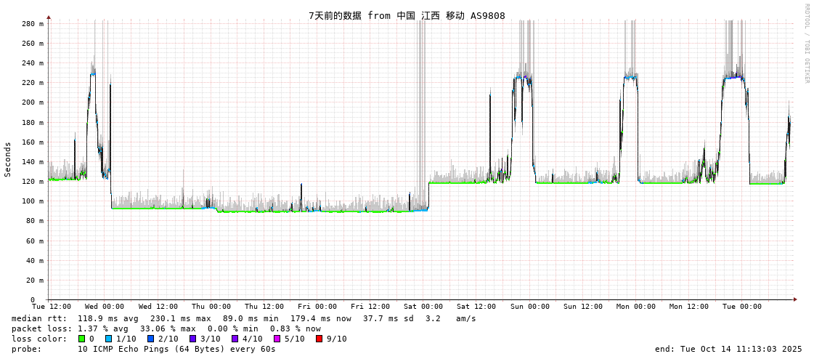Click the blue 2/10 loss color swatch

click(150, 339)
